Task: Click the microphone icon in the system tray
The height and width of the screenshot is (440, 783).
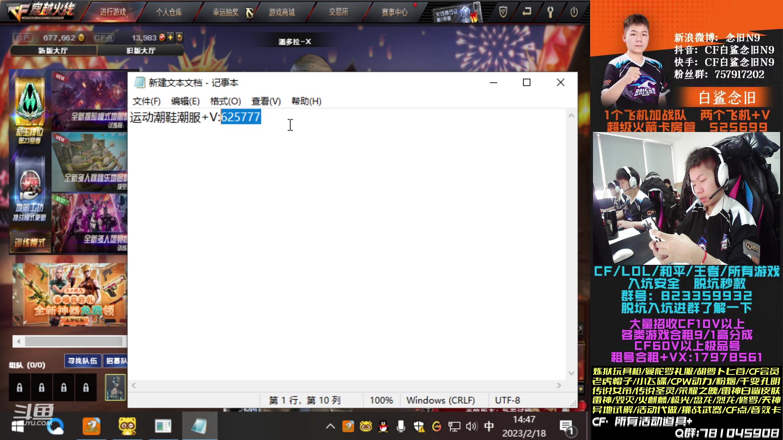Action: [x=401, y=427]
